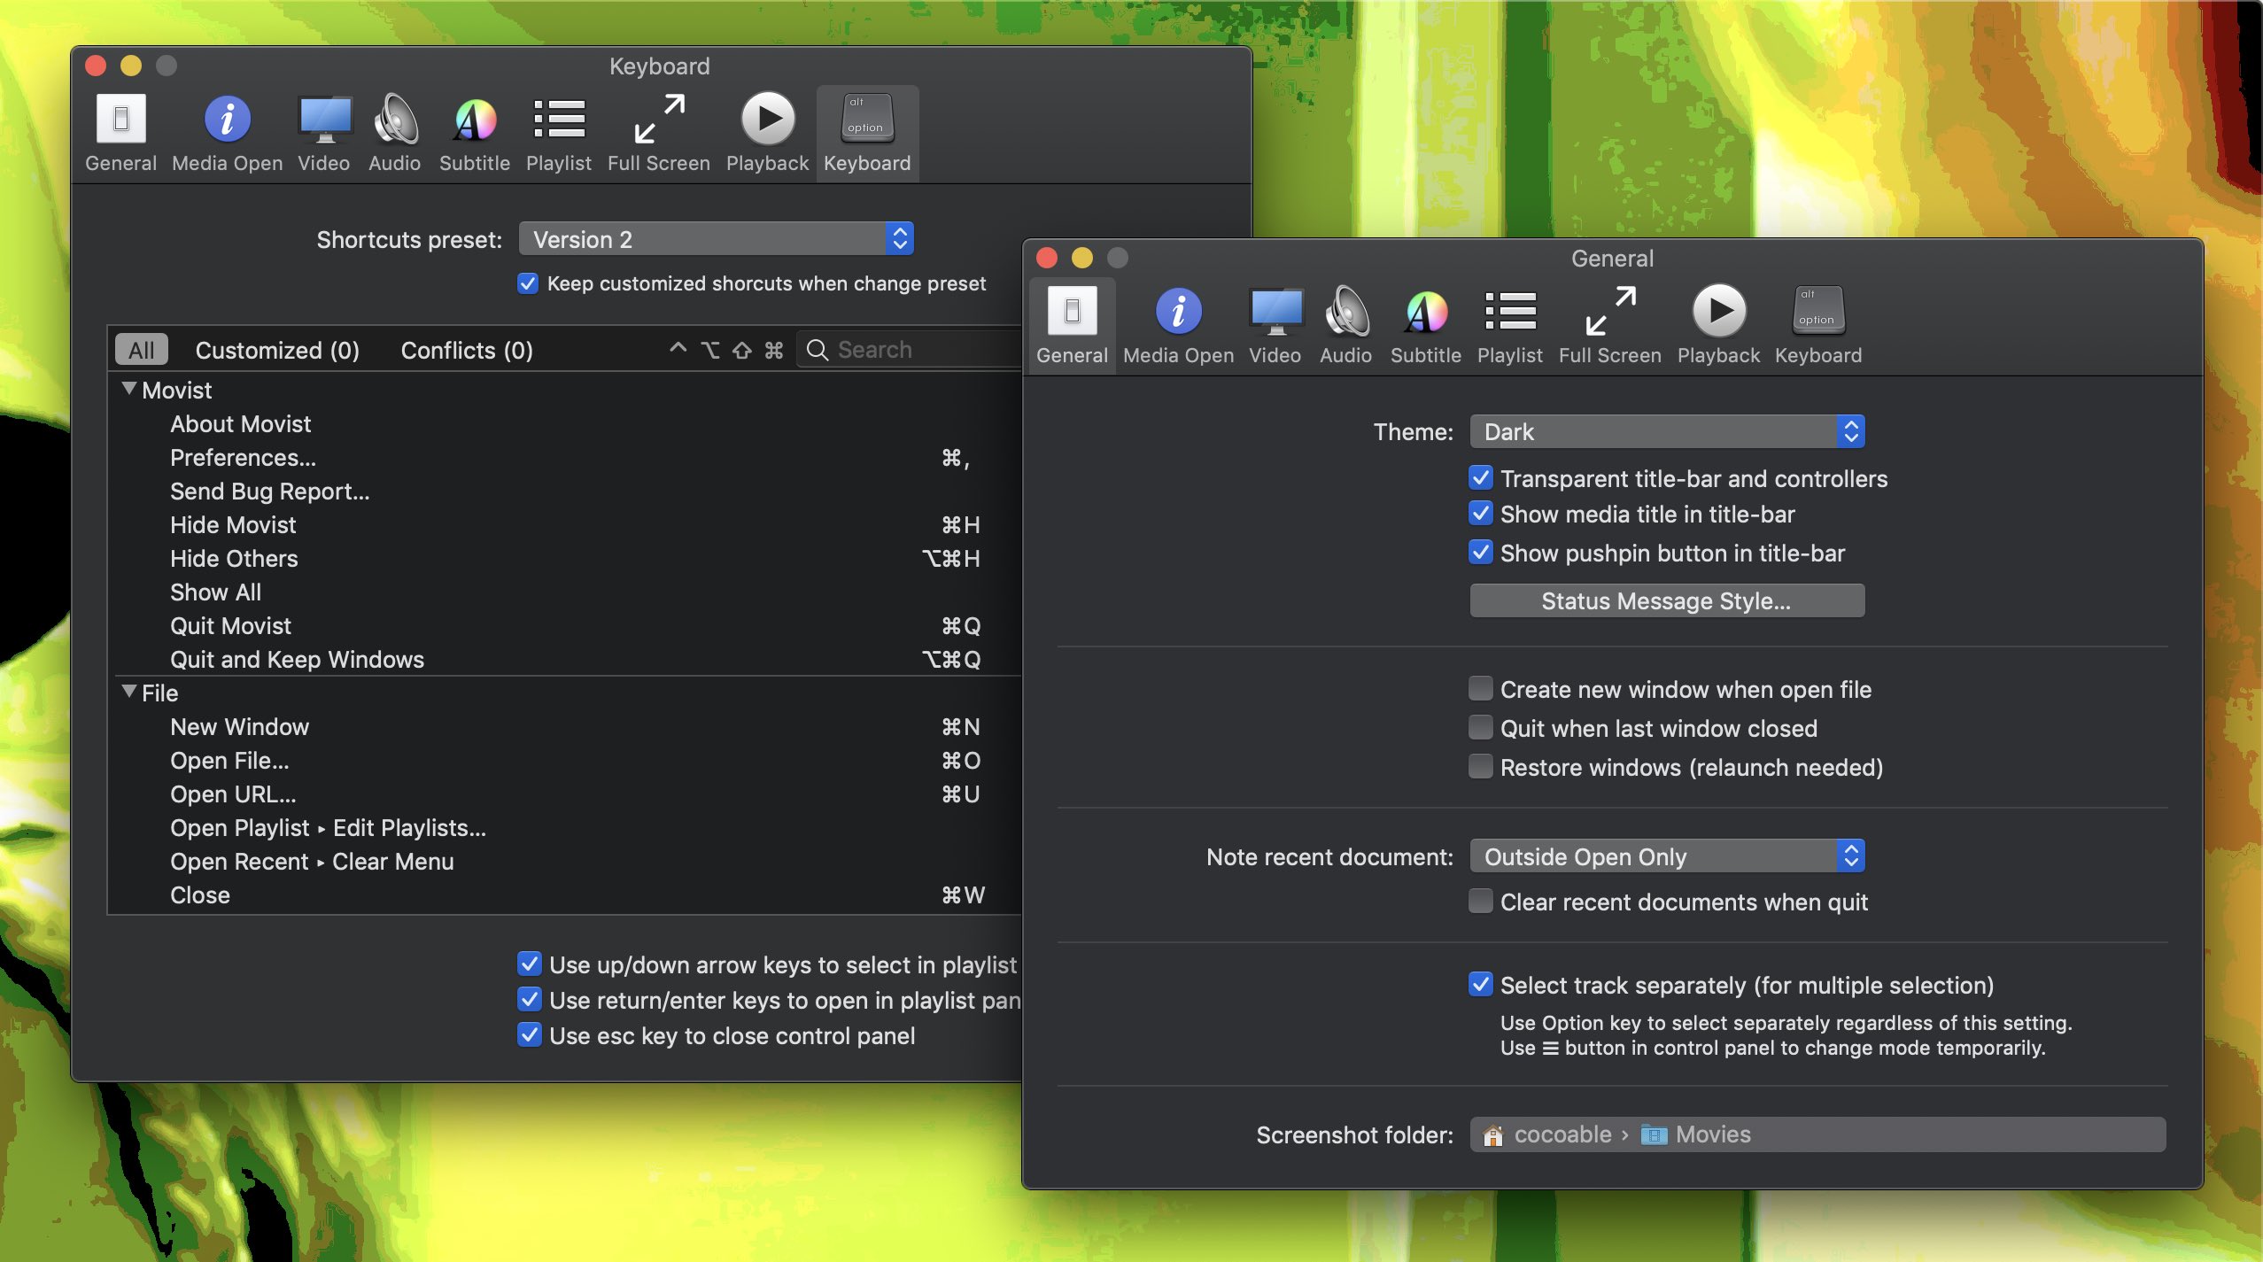
Task: Switch to Full Screen settings
Action: point(1608,321)
